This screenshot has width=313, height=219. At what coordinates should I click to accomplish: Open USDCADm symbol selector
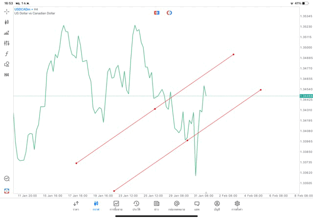[x=22, y=9]
